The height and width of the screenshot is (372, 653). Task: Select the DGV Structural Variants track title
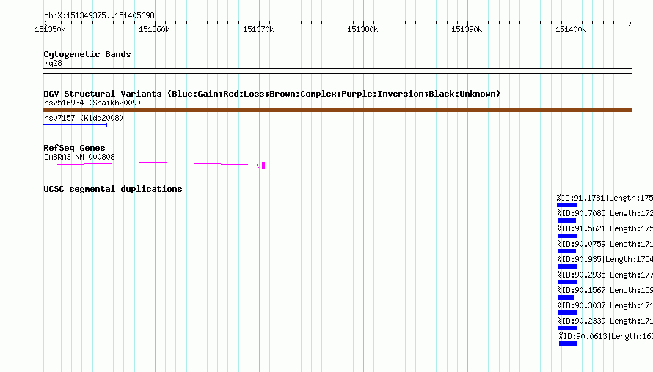pos(272,94)
